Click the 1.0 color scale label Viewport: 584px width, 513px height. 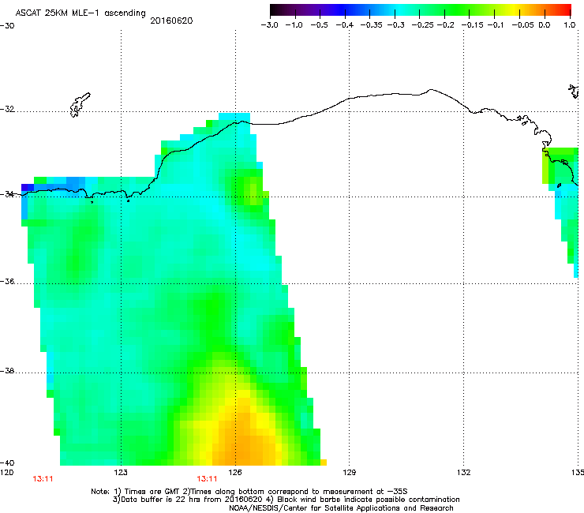pos(570,25)
